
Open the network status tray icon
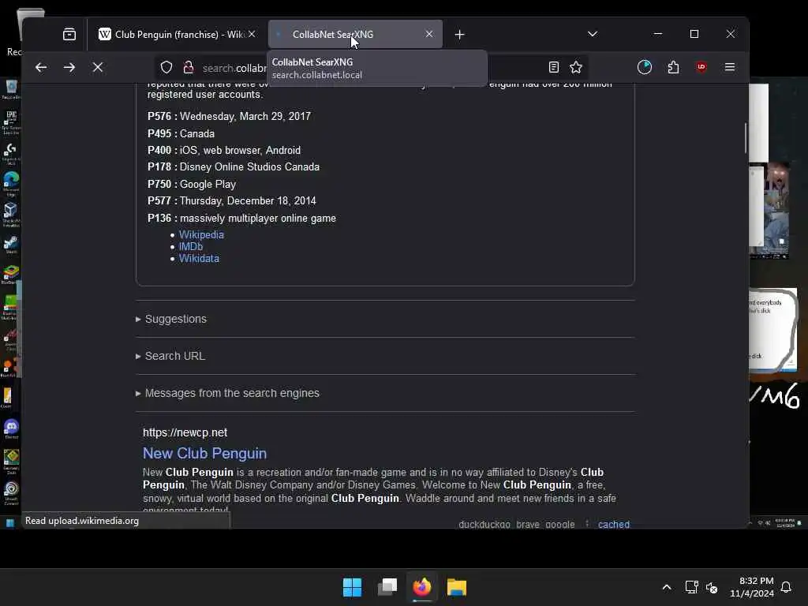coord(691,587)
